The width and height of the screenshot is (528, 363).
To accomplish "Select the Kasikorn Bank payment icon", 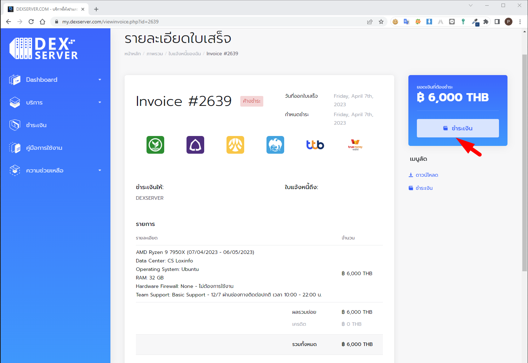I will [155, 144].
